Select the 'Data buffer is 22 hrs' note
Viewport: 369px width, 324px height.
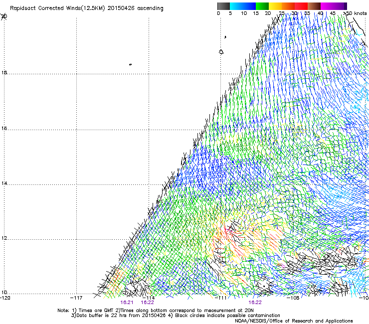(100, 316)
